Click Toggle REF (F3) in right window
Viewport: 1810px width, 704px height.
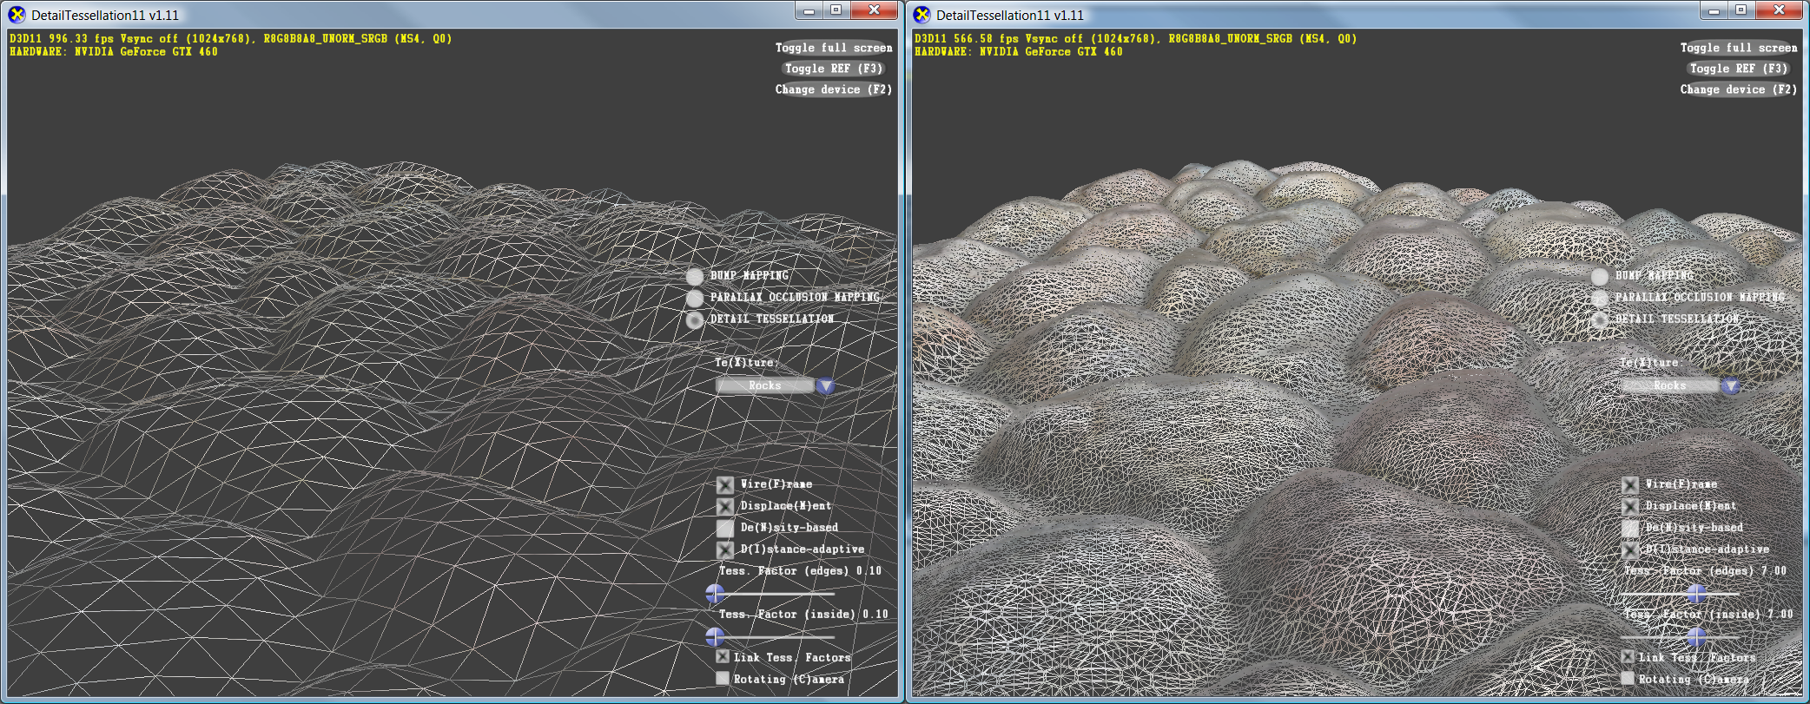(1738, 69)
